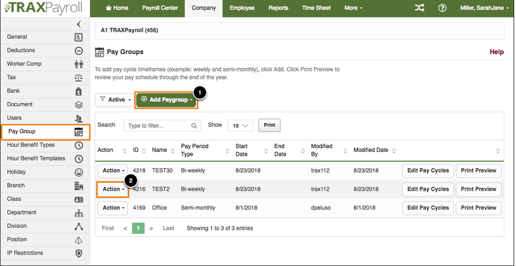Click the next page arrow
Viewport: 516px width, 266px height.
151,228
